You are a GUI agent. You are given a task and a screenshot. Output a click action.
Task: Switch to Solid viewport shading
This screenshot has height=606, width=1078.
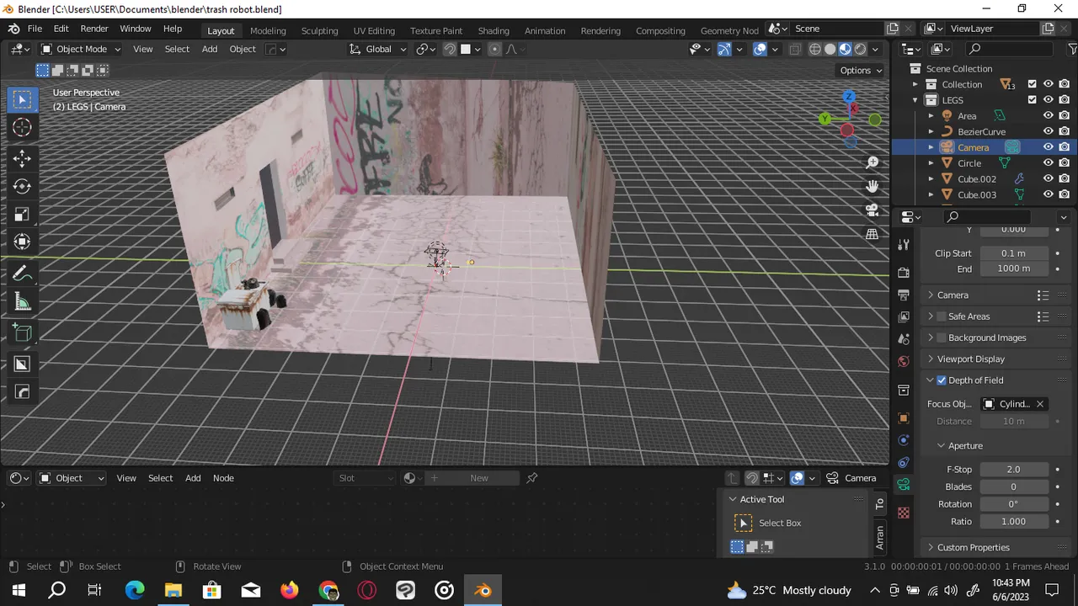[x=830, y=49]
